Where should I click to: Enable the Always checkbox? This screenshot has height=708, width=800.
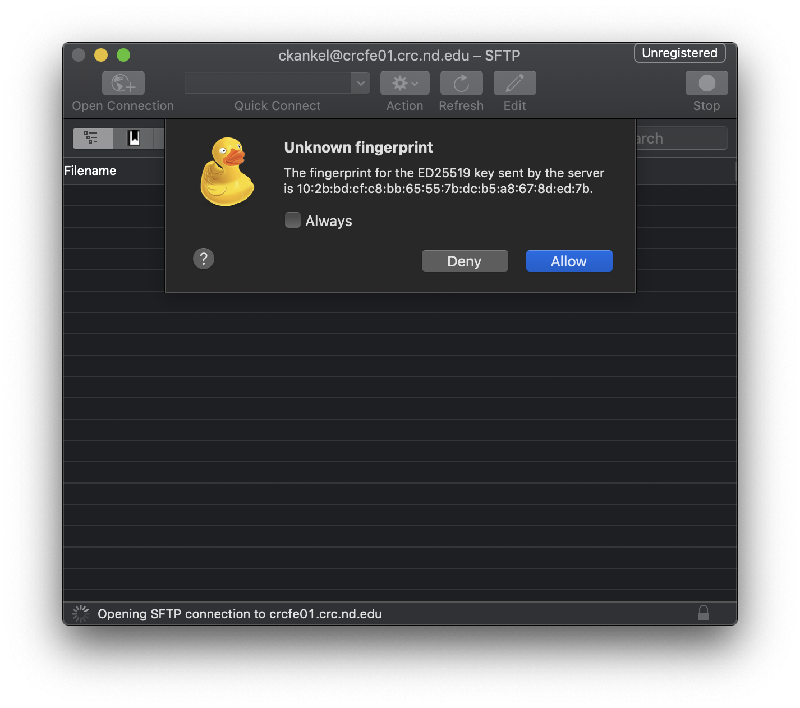pos(292,220)
